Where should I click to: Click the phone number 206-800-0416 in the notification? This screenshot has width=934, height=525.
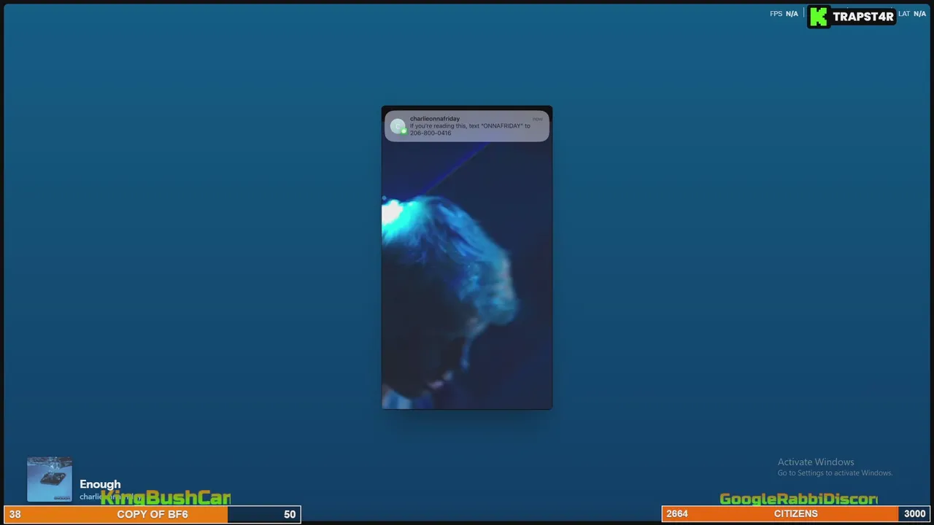tap(431, 133)
